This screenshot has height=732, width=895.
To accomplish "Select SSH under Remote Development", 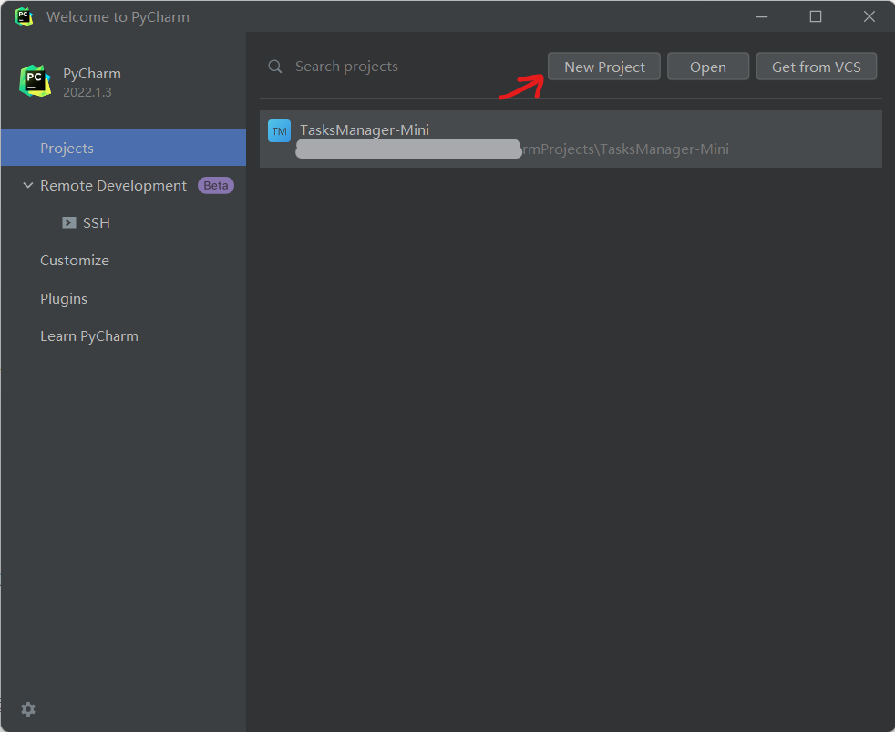I will (96, 223).
